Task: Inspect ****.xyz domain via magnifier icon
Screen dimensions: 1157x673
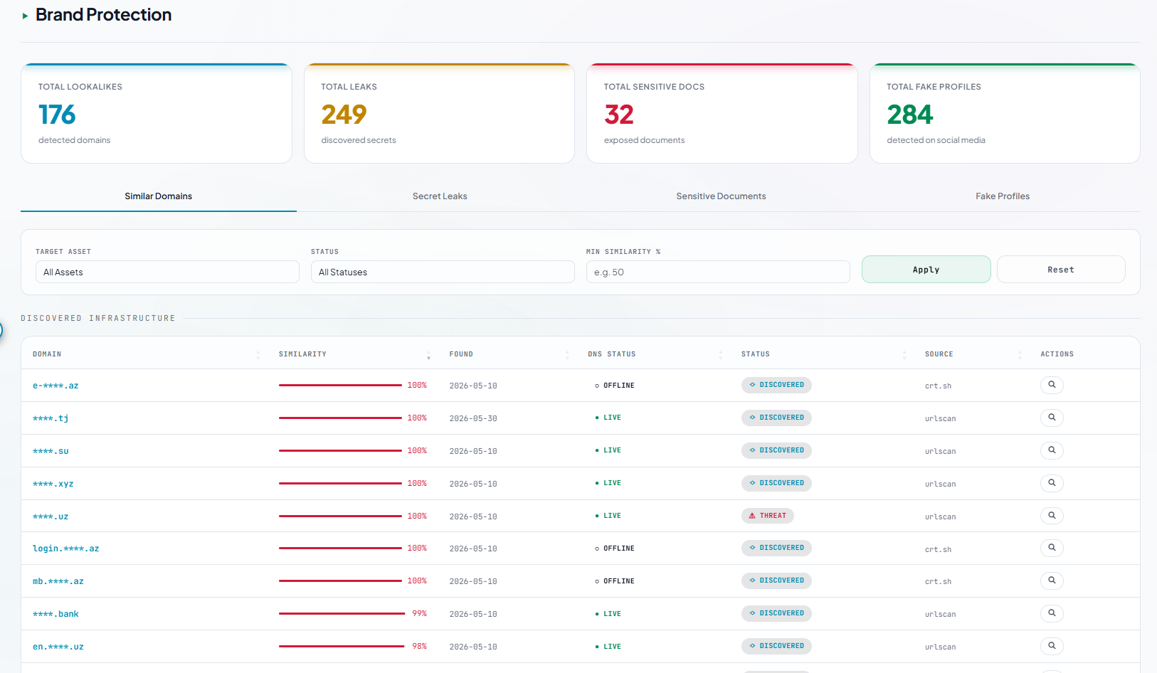Action: (1052, 483)
